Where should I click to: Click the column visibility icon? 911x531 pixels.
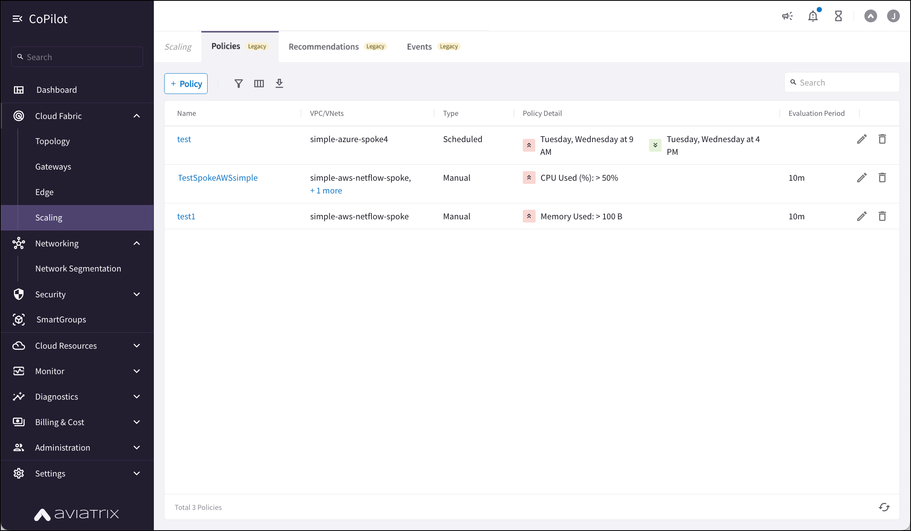[x=259, y=83]
